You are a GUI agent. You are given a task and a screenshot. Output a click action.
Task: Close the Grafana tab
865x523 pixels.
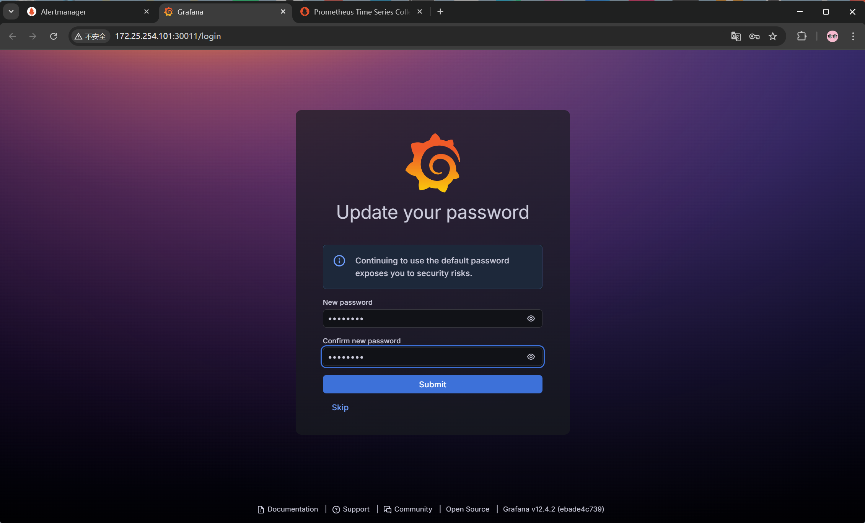click(283, 12)
